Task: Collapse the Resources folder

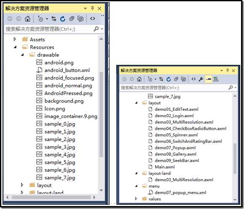Action: tap(15, 47)
